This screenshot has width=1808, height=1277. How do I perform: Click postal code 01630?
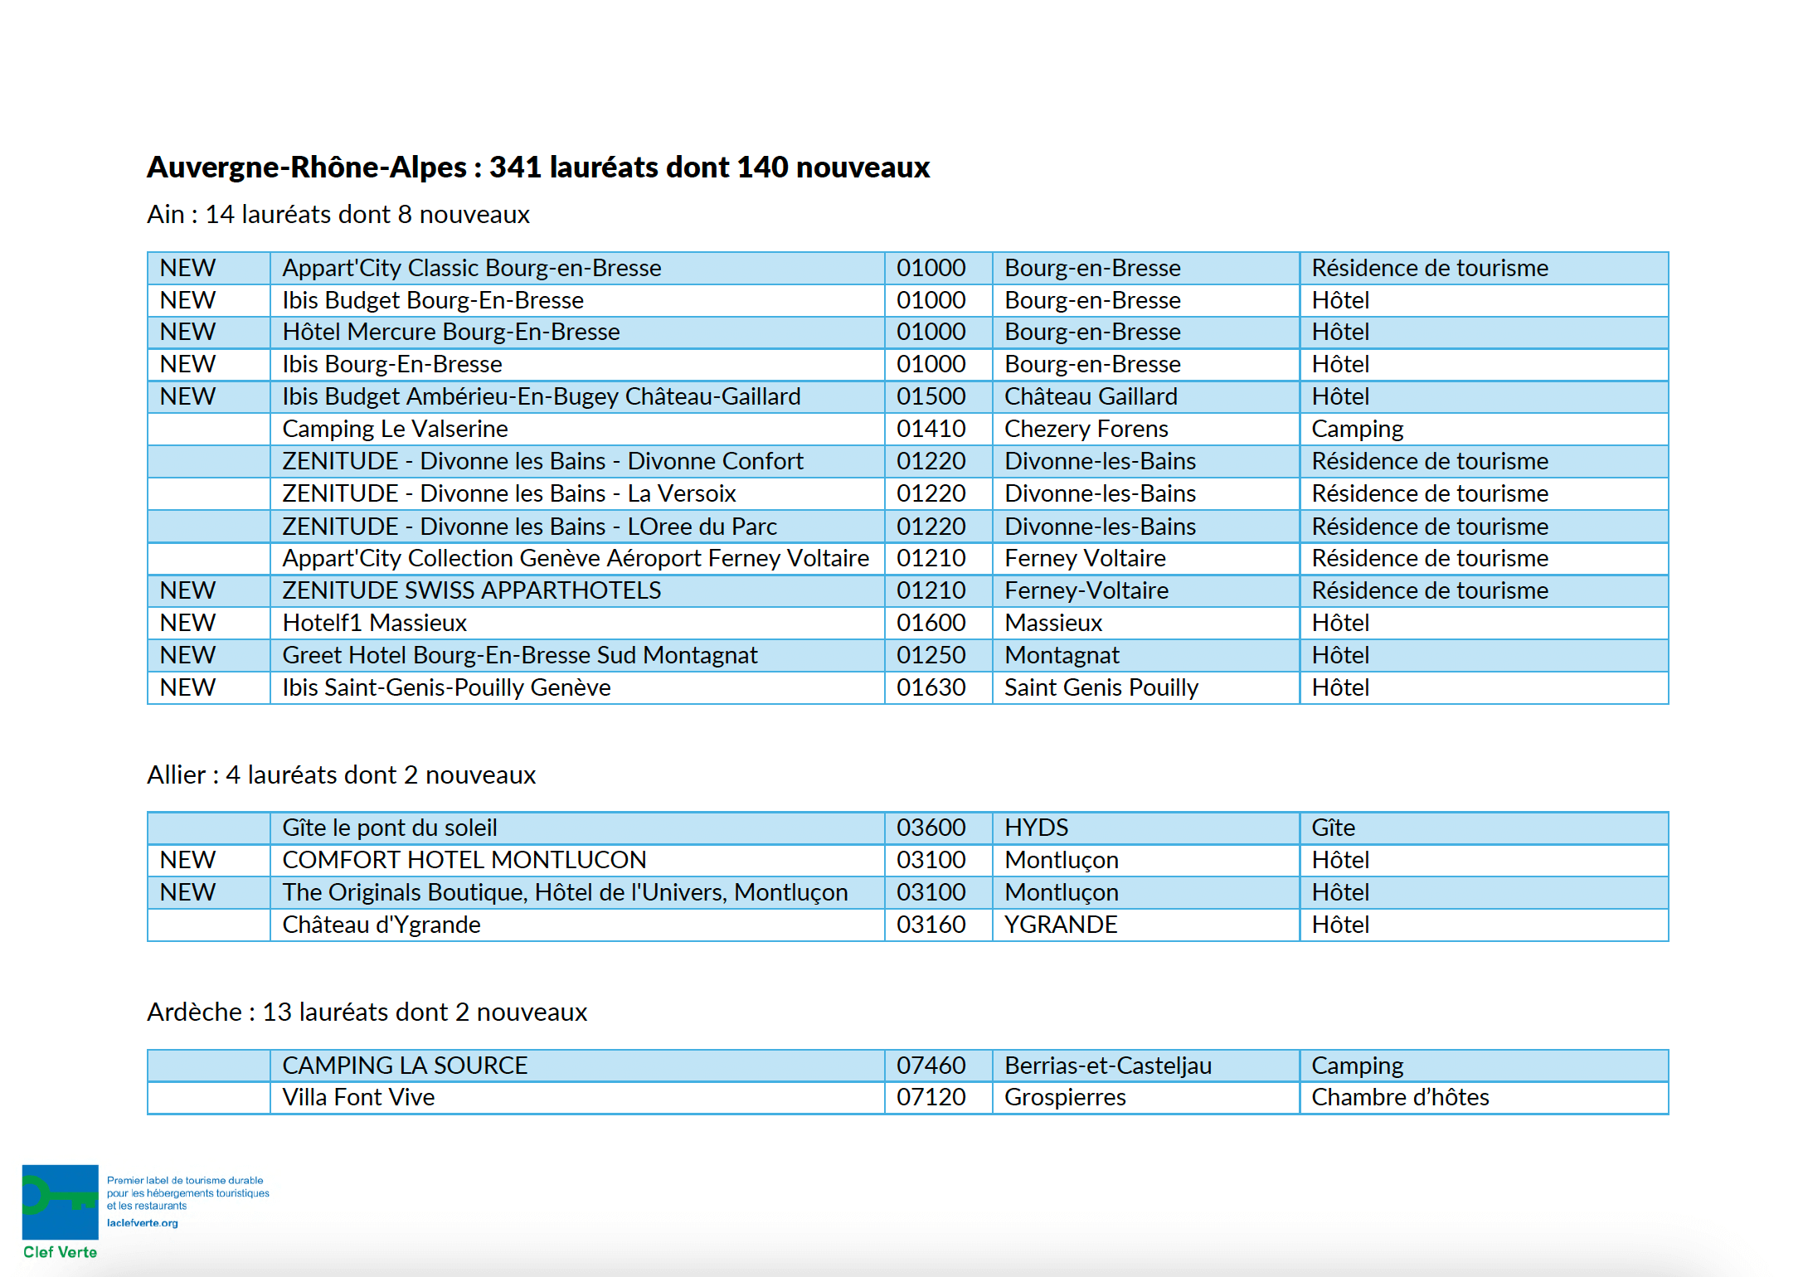click(x=939, y=688)
